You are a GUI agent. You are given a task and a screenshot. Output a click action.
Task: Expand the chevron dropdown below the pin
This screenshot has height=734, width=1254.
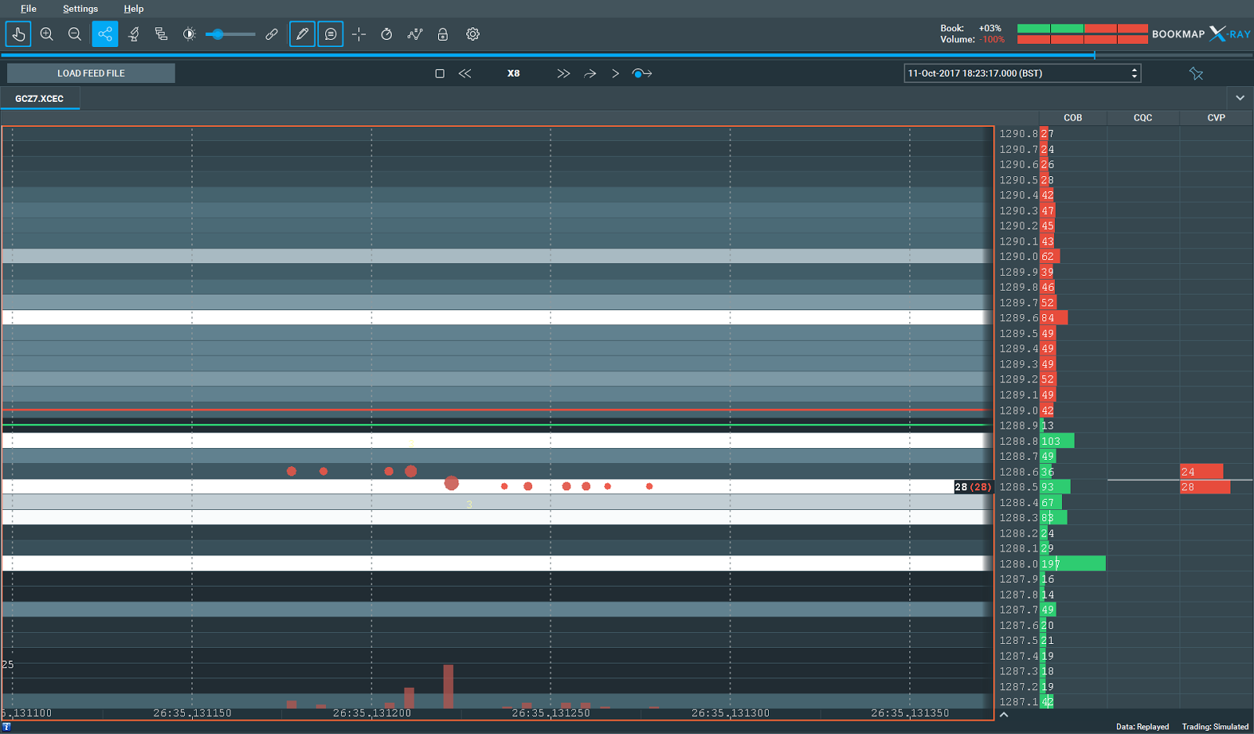(1240, 98)
